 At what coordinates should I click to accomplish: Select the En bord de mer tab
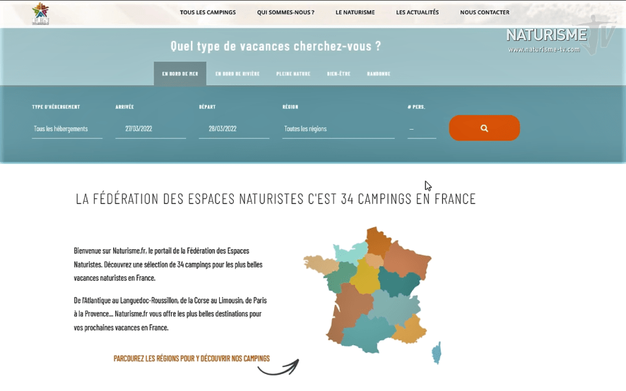click(180, 74)
